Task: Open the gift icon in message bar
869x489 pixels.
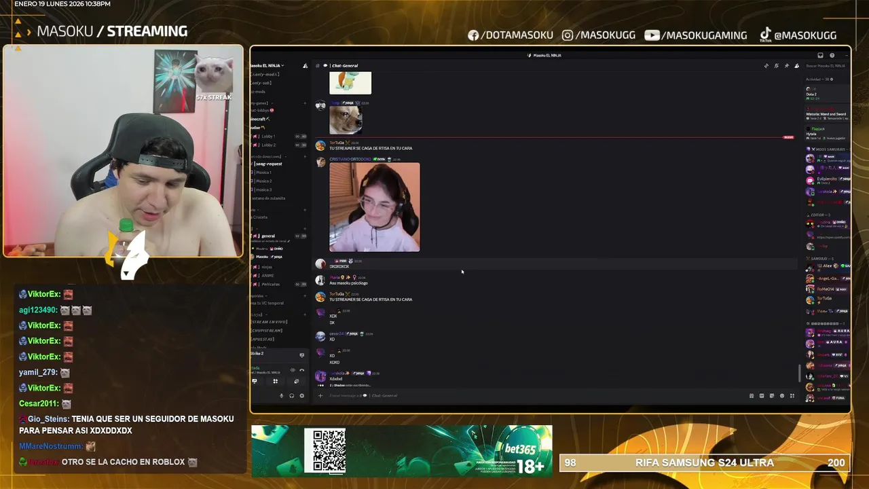Action: (752, 395)
